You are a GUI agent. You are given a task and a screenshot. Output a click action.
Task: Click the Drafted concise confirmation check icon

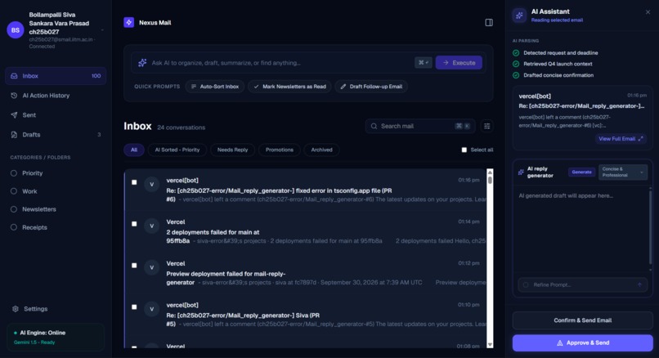point(516,75)
